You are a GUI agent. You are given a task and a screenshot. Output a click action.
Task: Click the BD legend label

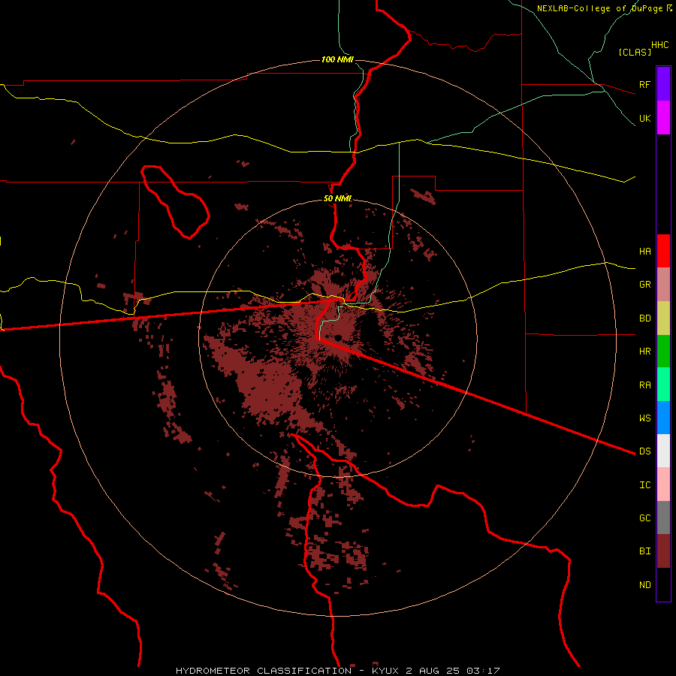644,318
